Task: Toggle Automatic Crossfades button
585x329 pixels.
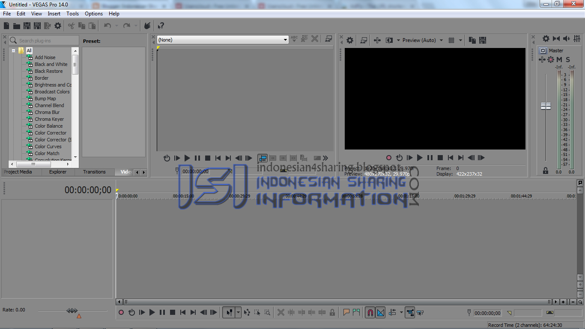Action: [380, 313]
